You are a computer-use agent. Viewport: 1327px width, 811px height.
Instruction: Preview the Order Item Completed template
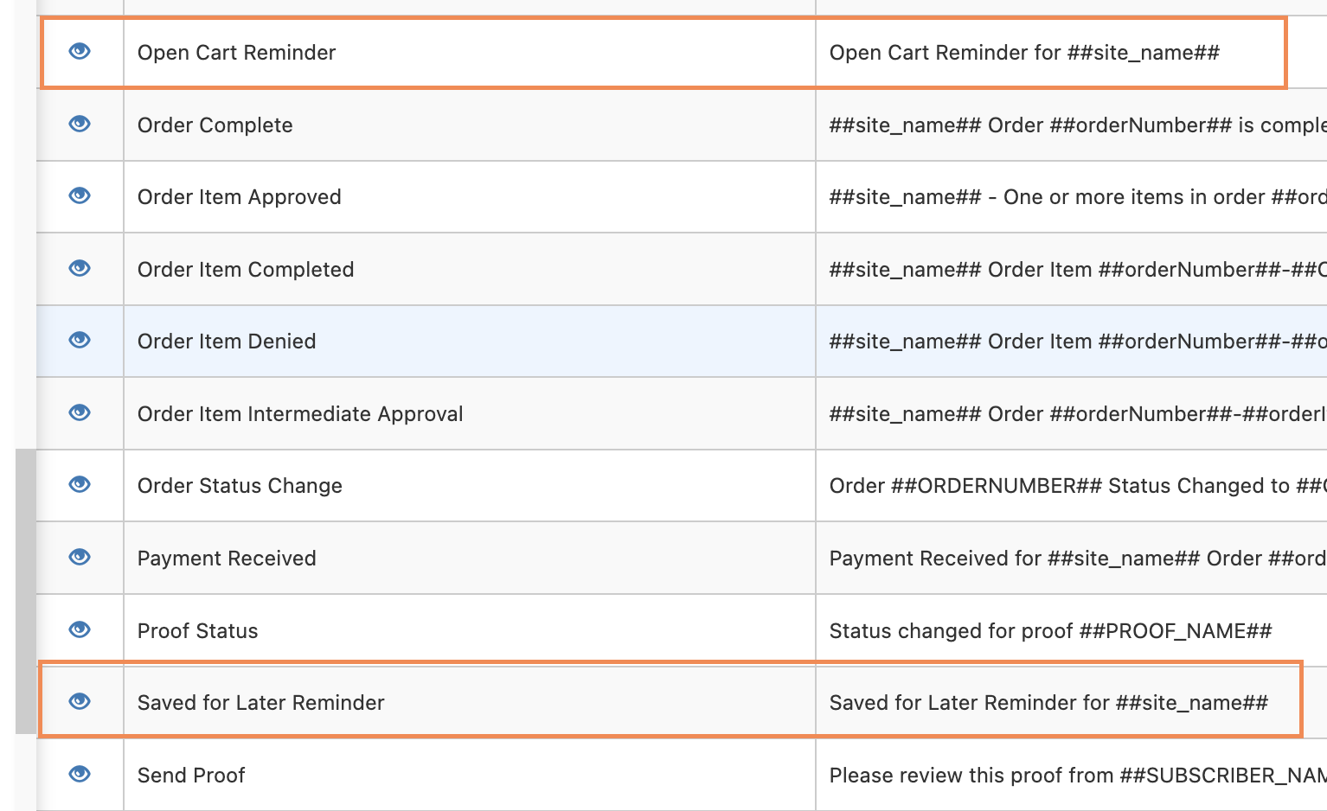click(x=80, y=268)
